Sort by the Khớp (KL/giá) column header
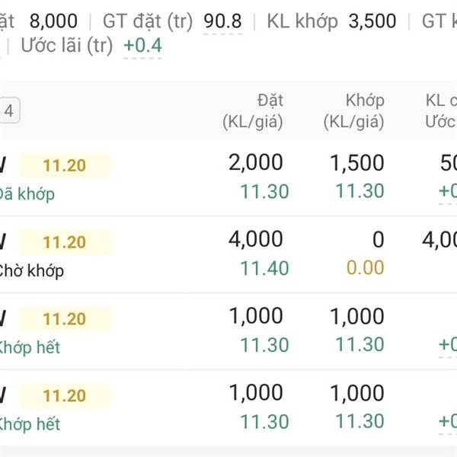457x457 pixels. click(354, 110)
